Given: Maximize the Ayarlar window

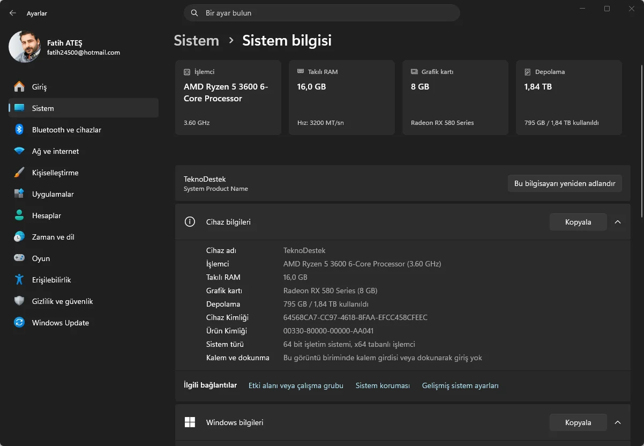Looking at the screenshot, I should coord(607,9).
